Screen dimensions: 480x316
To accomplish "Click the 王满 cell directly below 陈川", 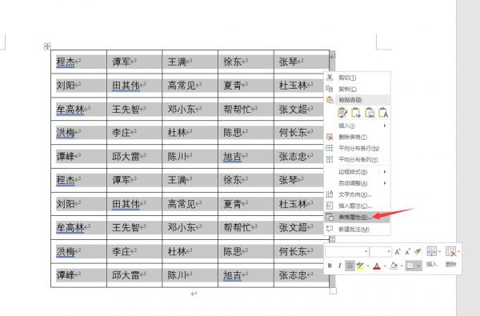I will pyautogui.click(x=190, y=180).
